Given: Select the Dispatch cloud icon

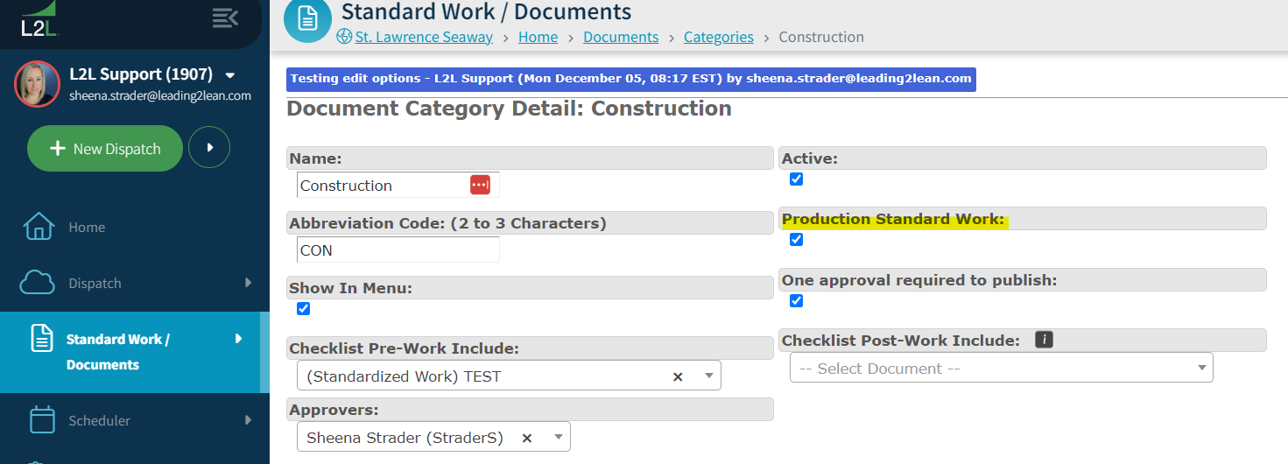Looking at the screenshot, I should (37, 283).
